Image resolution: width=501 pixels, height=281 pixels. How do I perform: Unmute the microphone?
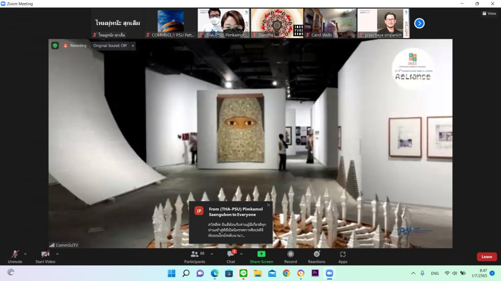pos(15,256)
